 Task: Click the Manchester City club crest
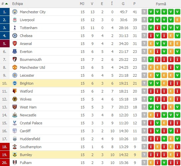tap(15, 12)
